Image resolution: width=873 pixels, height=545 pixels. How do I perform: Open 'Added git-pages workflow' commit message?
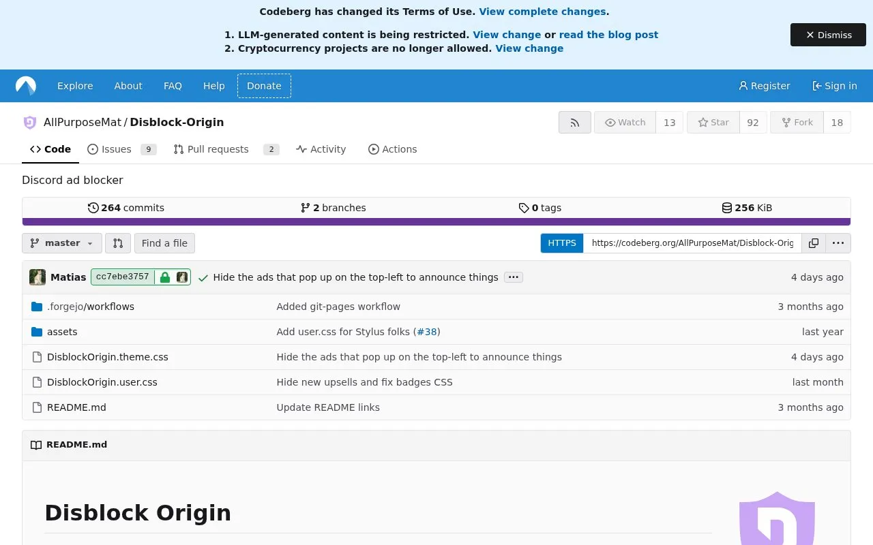coord(338,307)
